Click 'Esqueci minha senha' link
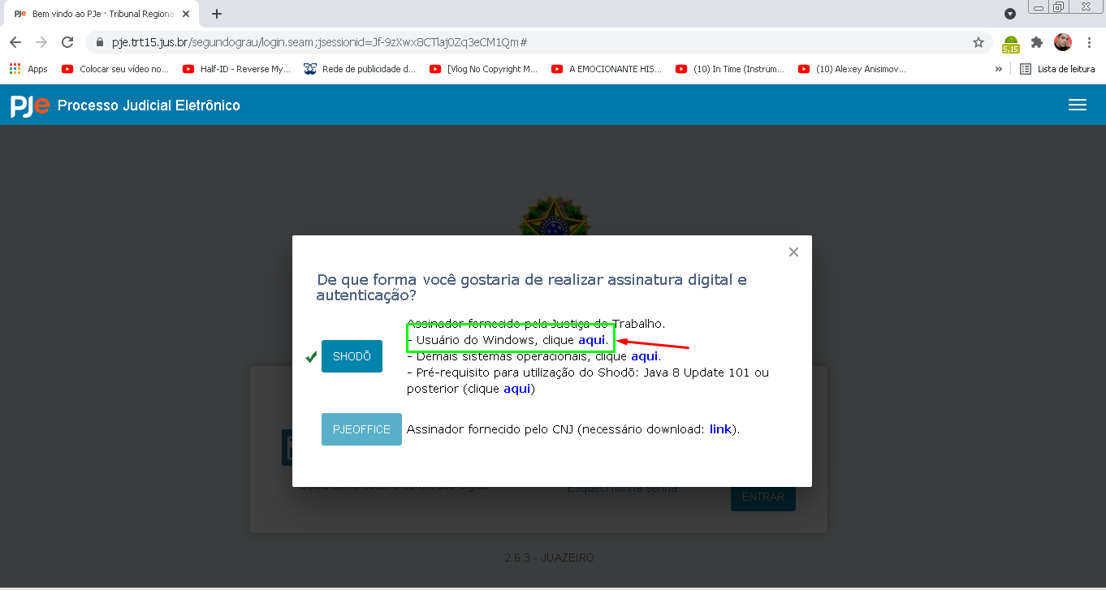Viewport: 1106px width, 590px height. (x=622, y=489)
